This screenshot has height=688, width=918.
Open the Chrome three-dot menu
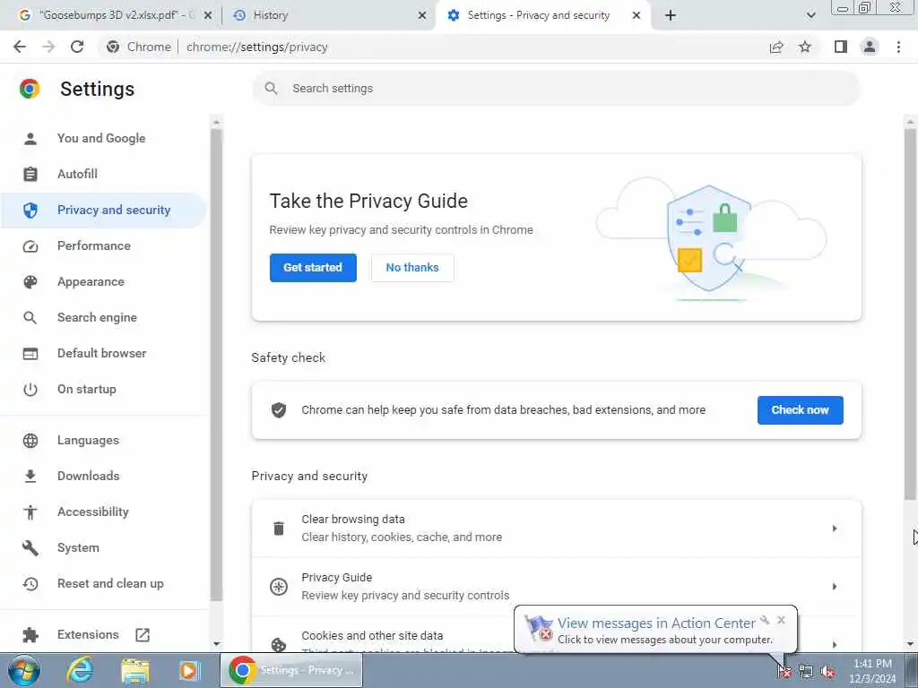point(898,47)
